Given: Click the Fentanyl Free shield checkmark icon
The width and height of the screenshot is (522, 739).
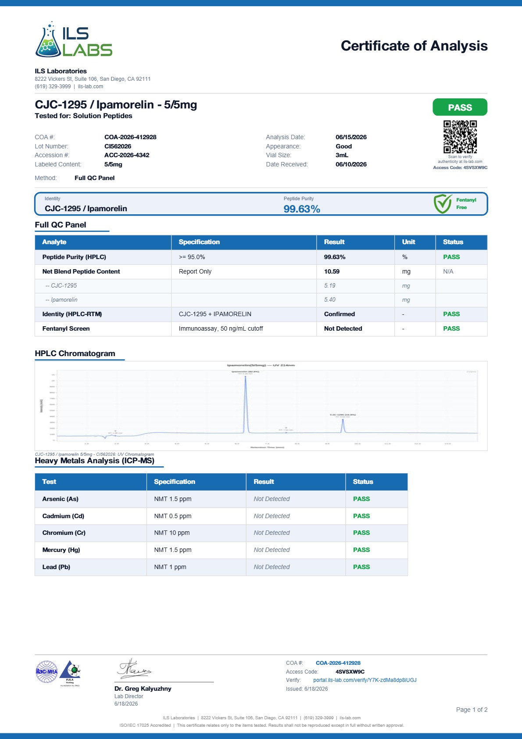Looking at the screenshot, I should click(443, 204).
